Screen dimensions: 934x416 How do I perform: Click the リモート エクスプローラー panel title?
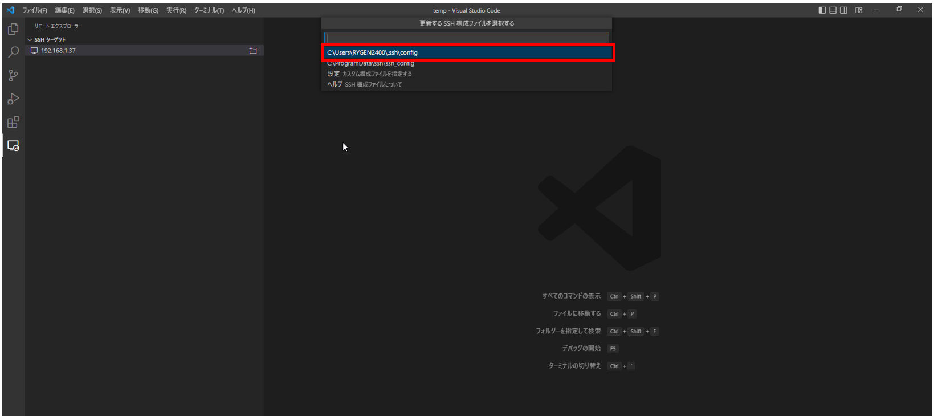point(58,26)
